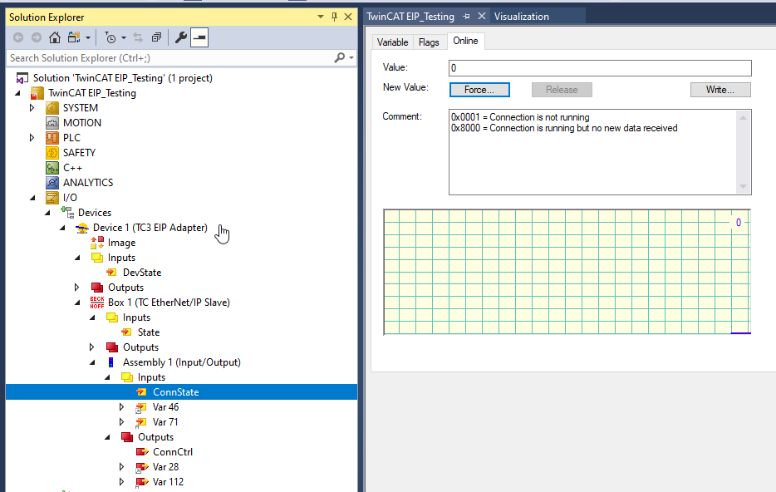Expand the PLC tree node
This screenshot has height=492, width=776.
[x=32, y=138]
